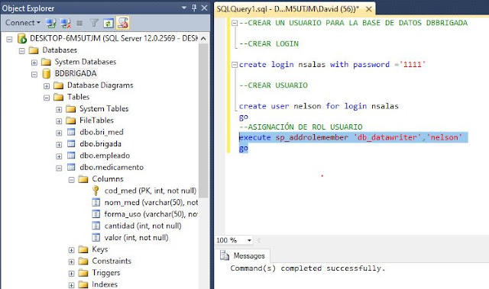Viewport: 489px width, 289px height.
Task: Select cantidad (int, not null) column
Action: tap(143, 226)
